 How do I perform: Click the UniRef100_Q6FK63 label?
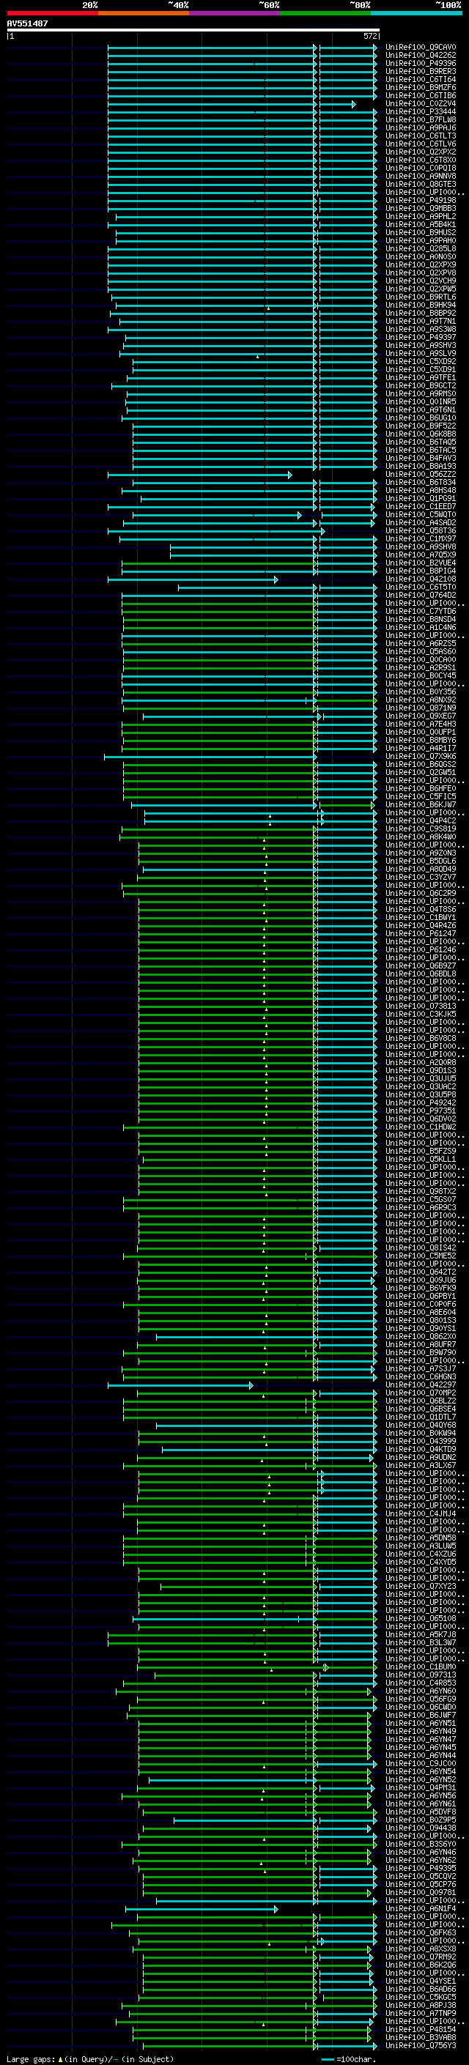tap(421, 1932)
